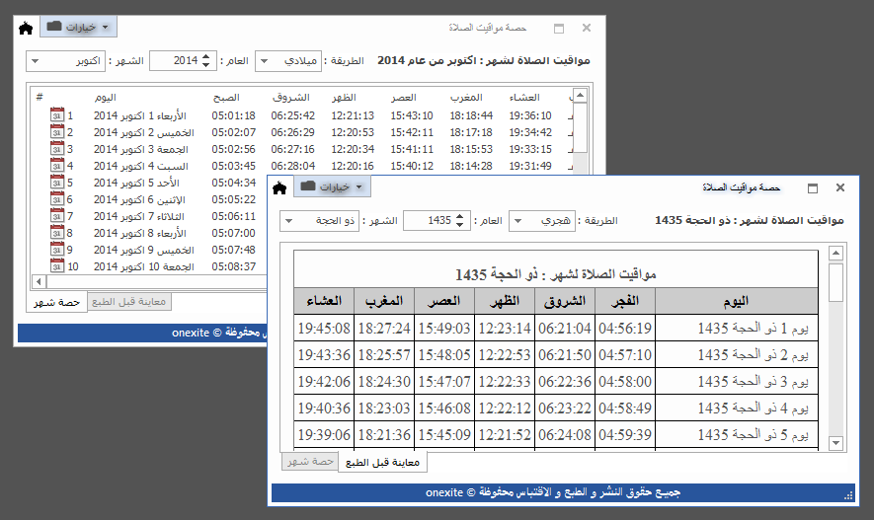Open the خيارات options menu in back window

tap(78, 27)
